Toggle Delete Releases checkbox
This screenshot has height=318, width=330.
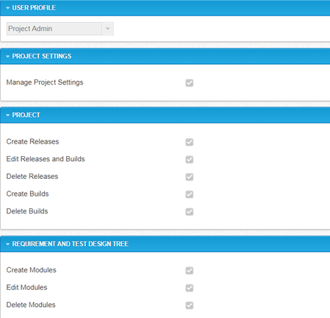[190, 177]
